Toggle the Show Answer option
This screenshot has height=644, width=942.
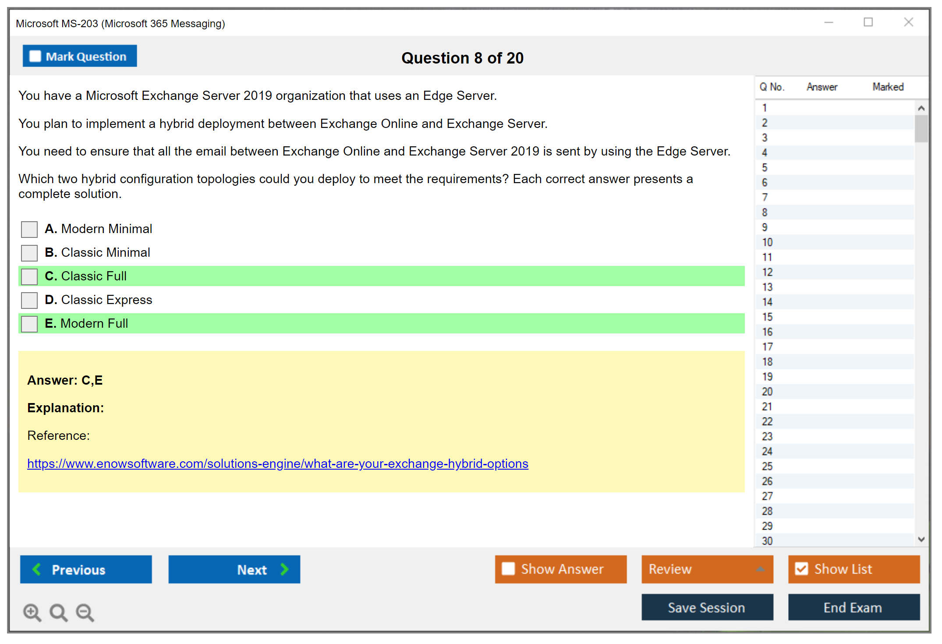508,569
